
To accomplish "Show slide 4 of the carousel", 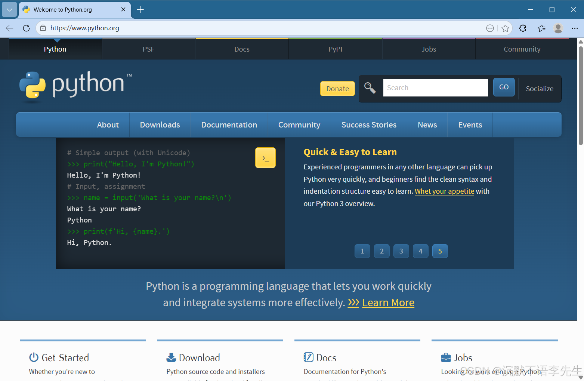I will click(x=421, y=251).
